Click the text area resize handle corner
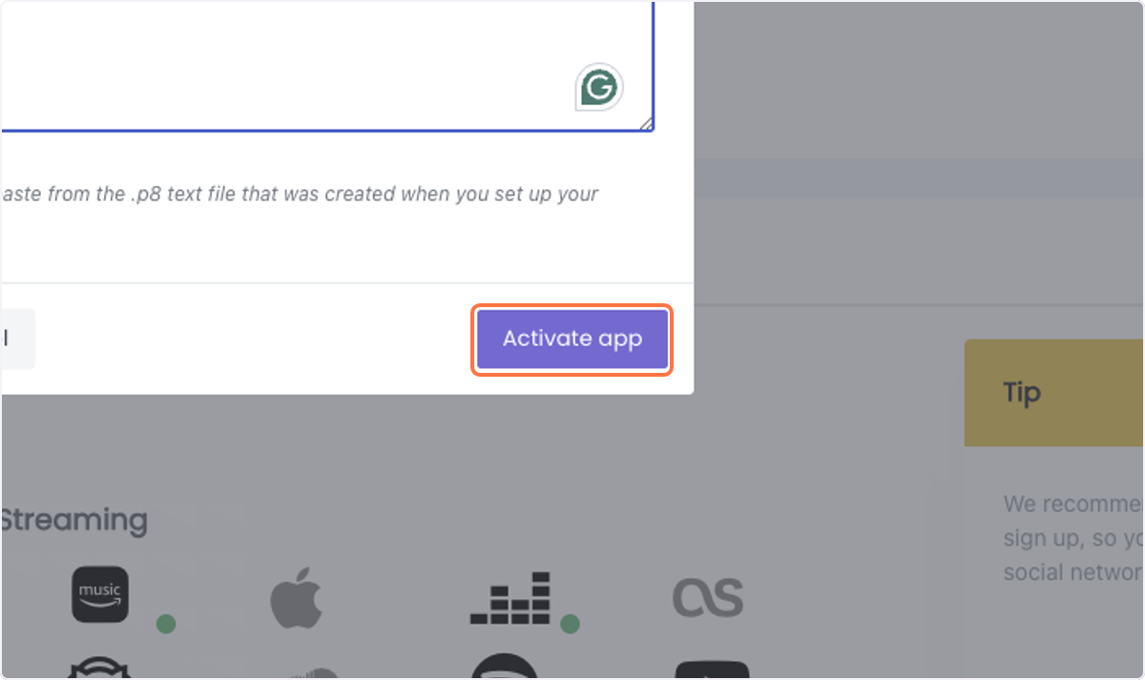Screen dimensions: 1145x680 pyautogui.click(x=646, y=122)
